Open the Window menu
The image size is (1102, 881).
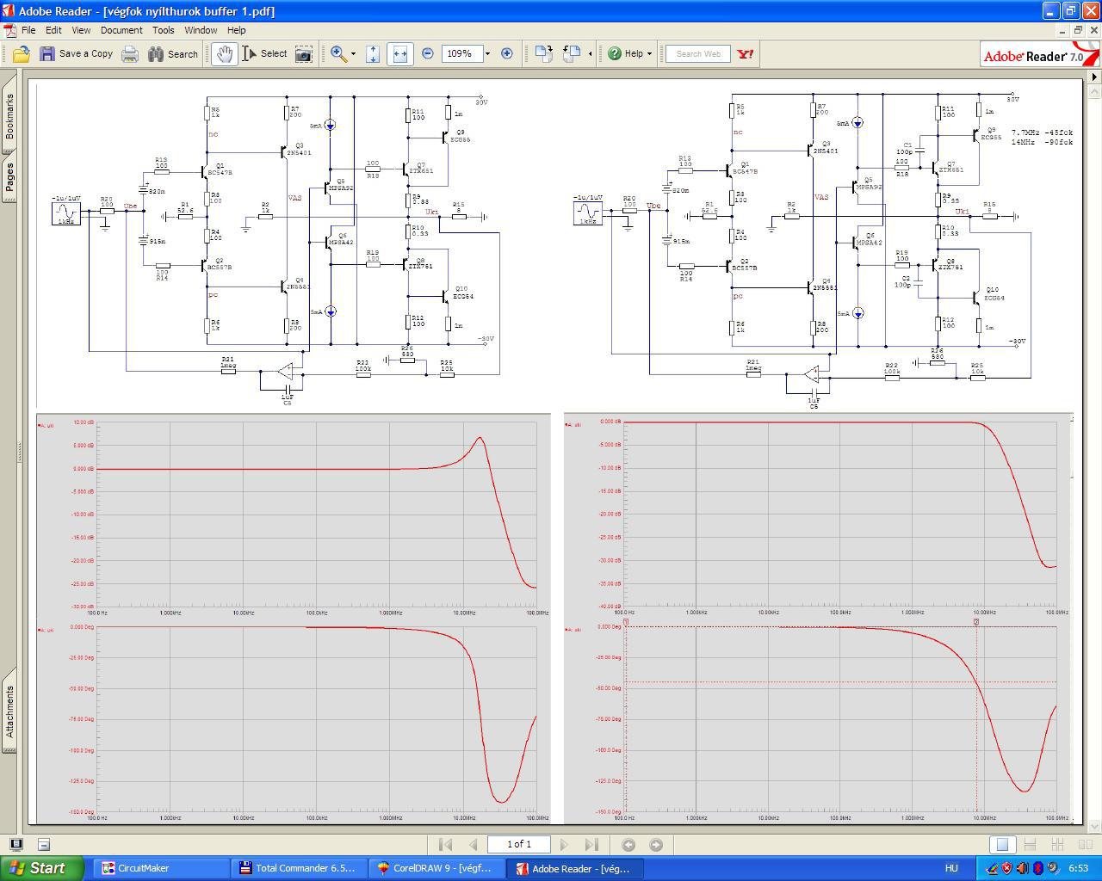(201, 30)
